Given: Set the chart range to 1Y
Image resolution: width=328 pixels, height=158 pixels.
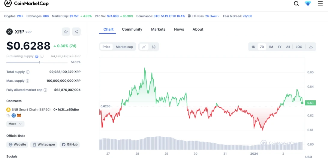Looking at the screenshot, I should pyautogui.click(x=279, y=47).
